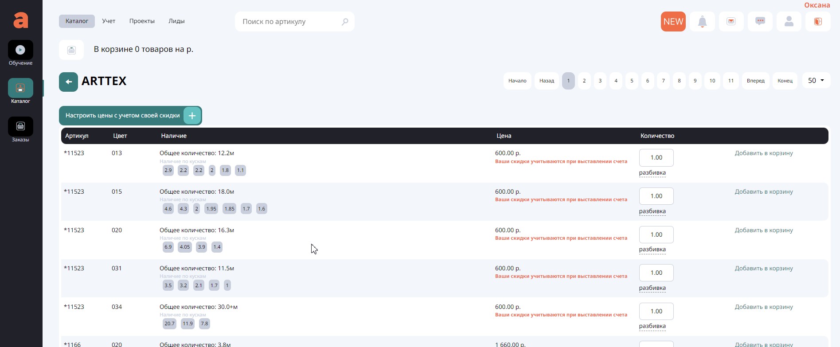This screenshot has height=347, width=840.
Task: Click the logout door icon
Action: [818, 22]
